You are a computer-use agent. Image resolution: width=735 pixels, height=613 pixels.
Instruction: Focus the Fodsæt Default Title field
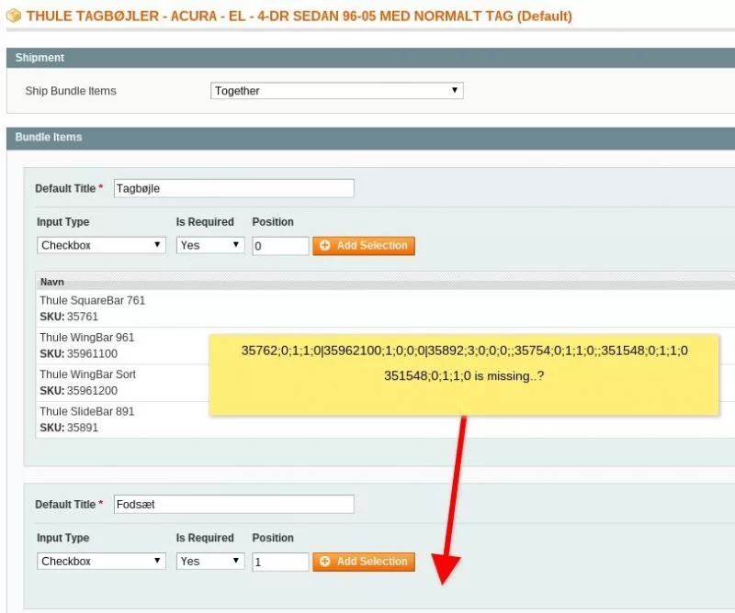234,505
